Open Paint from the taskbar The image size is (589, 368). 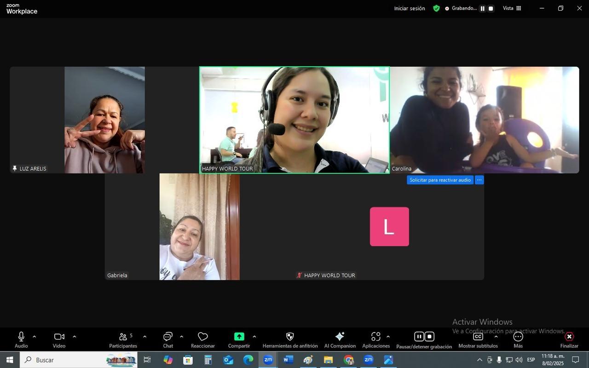[308, 360]
